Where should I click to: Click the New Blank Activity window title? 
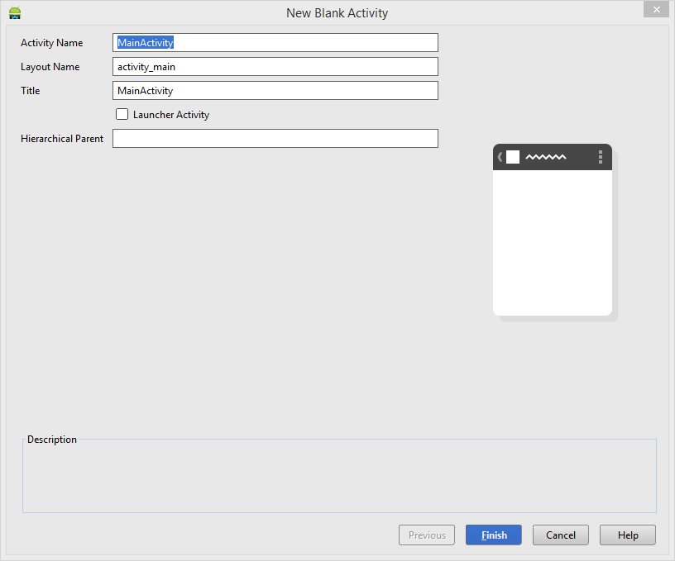tap(337, 13)
